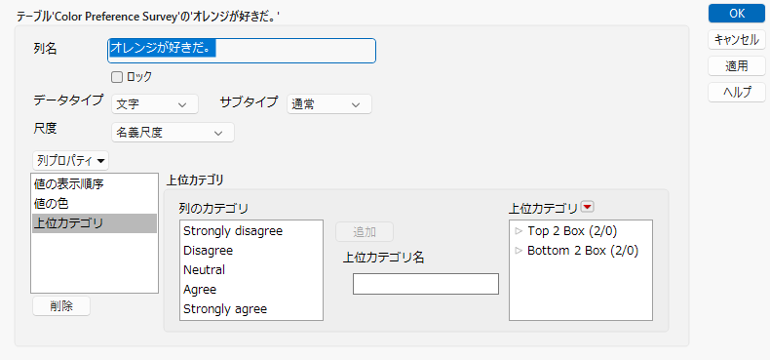Select Strongly disagree in 列のカテゴリ
The width and height of the screenshot is (770, 360).
(x=251, y=230)
